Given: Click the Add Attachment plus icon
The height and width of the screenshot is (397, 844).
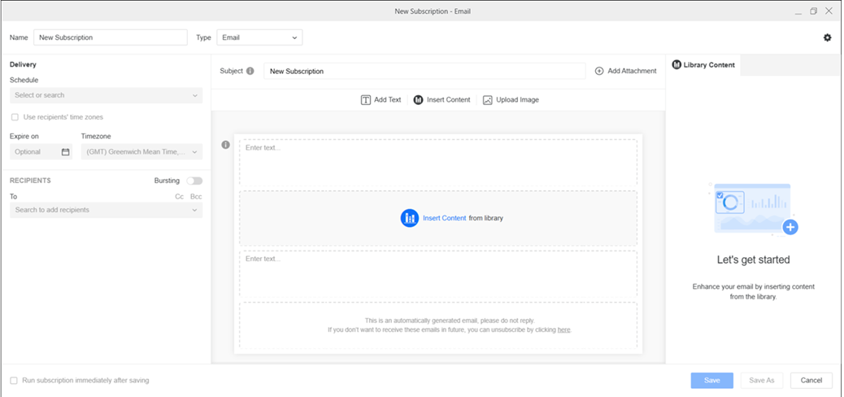Looking at the screenshot, I should click(x=599, y=71).
